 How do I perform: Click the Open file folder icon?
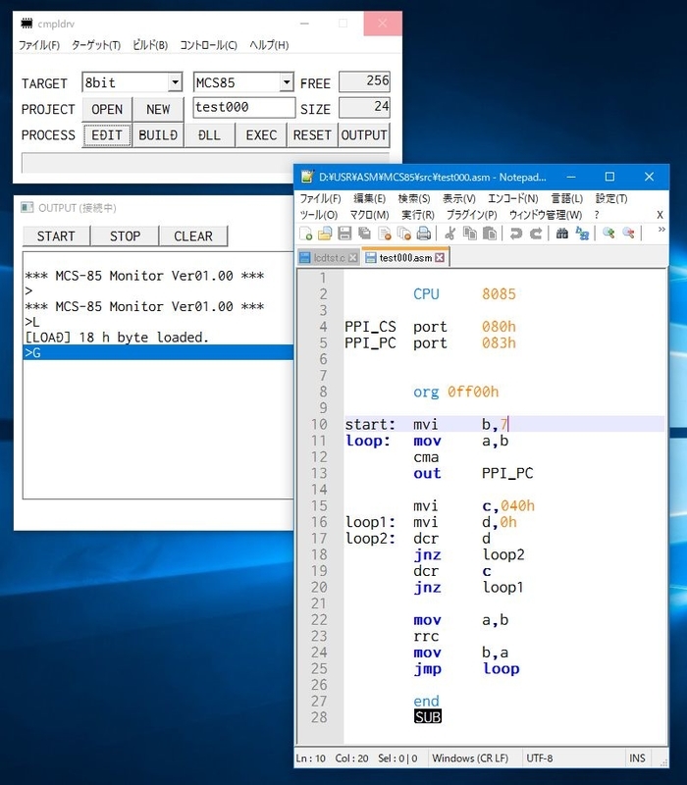325,234
